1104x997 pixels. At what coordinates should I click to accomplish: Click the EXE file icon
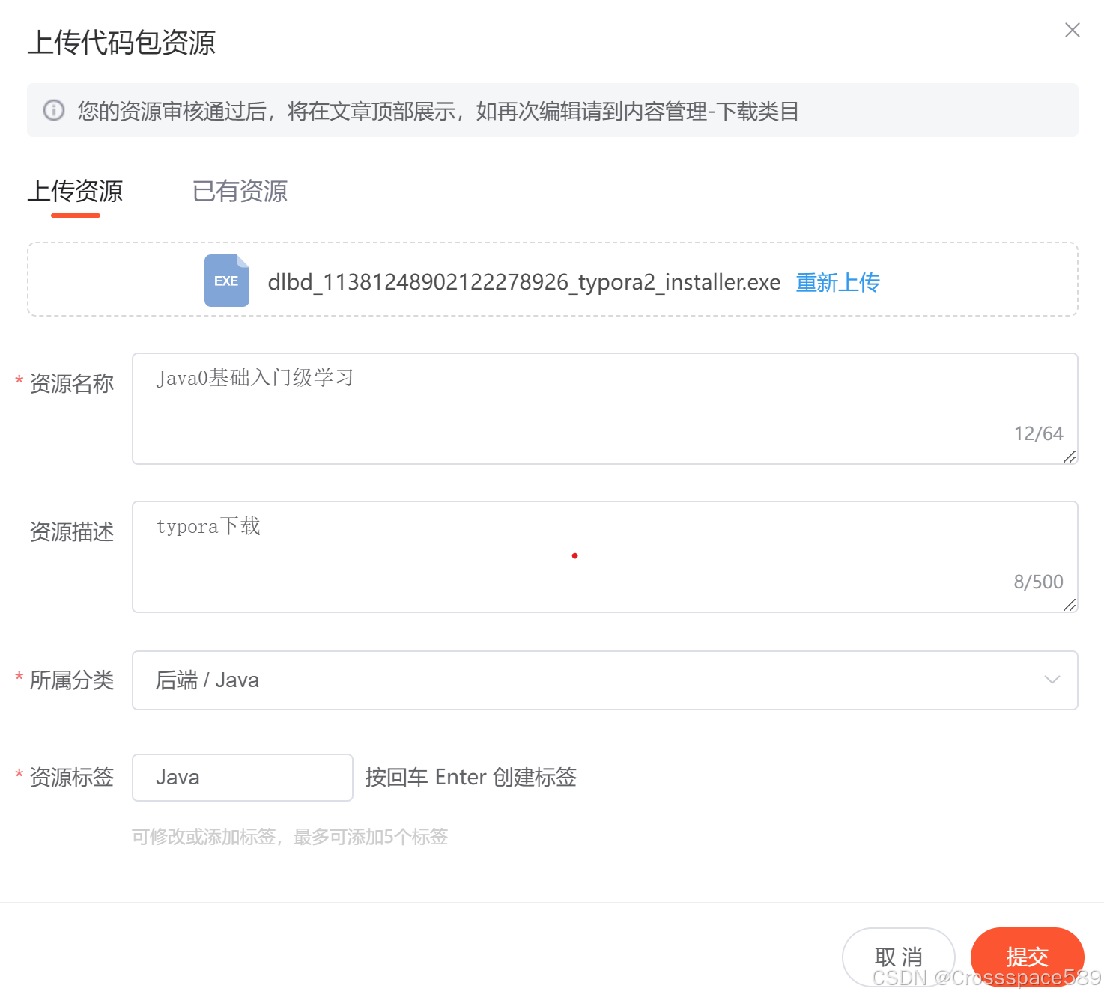coord(226,281)
